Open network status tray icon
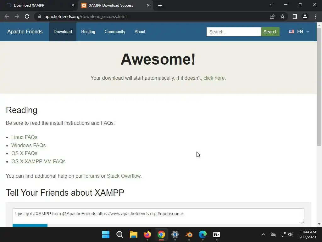This screenshot has height=242, width=322. click(x=283, y=234)
